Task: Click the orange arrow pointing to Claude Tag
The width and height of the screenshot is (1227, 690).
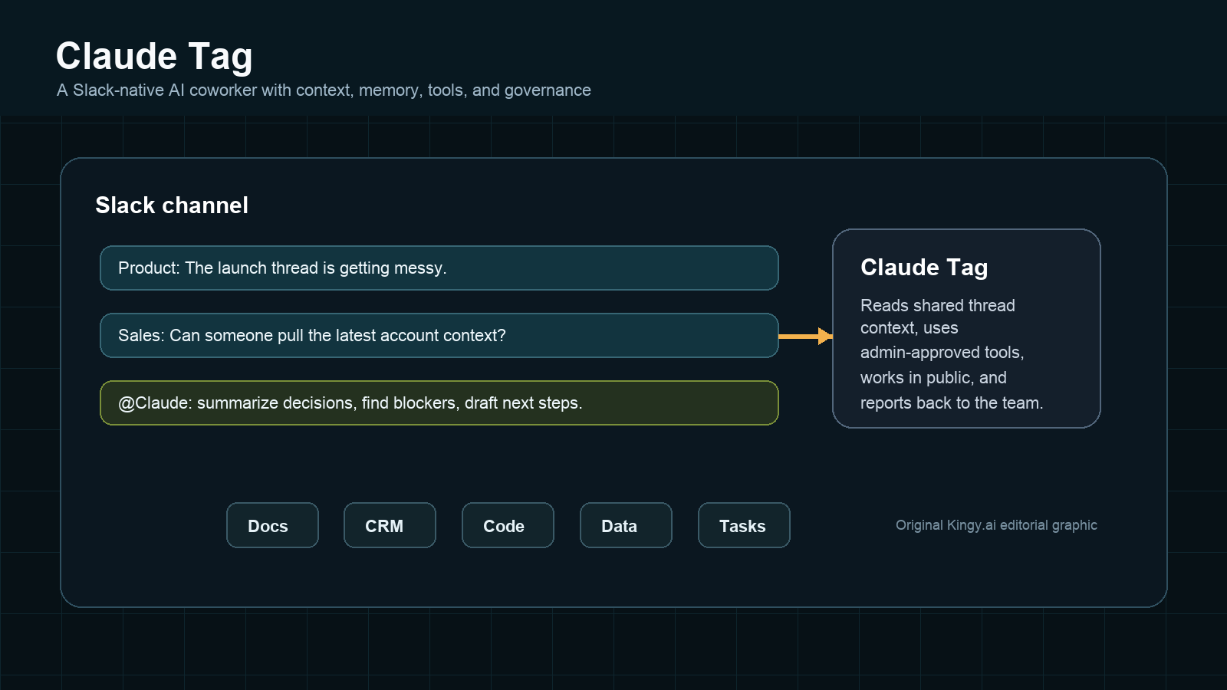Action: [x=805, y=336]
